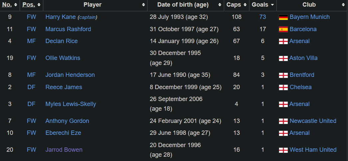The height and width of the screenshot is (161, 348).
Task: Click the England flag beside Newcastle United
Action: [283, 121]
